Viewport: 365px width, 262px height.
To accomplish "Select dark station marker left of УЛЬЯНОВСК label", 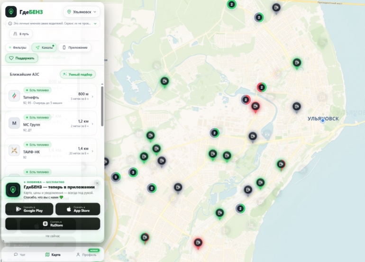I will [296, 107].
